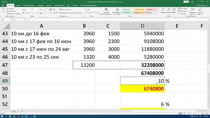Click the yellow cell with 6740800
Screen dimensions: 210x118
(142, 89)
